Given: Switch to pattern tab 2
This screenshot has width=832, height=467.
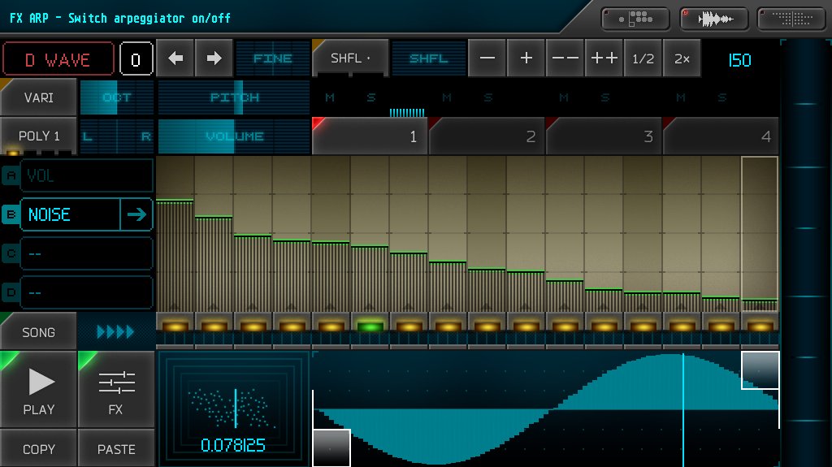Looking at the screenshot, I should tap(487, 136).
